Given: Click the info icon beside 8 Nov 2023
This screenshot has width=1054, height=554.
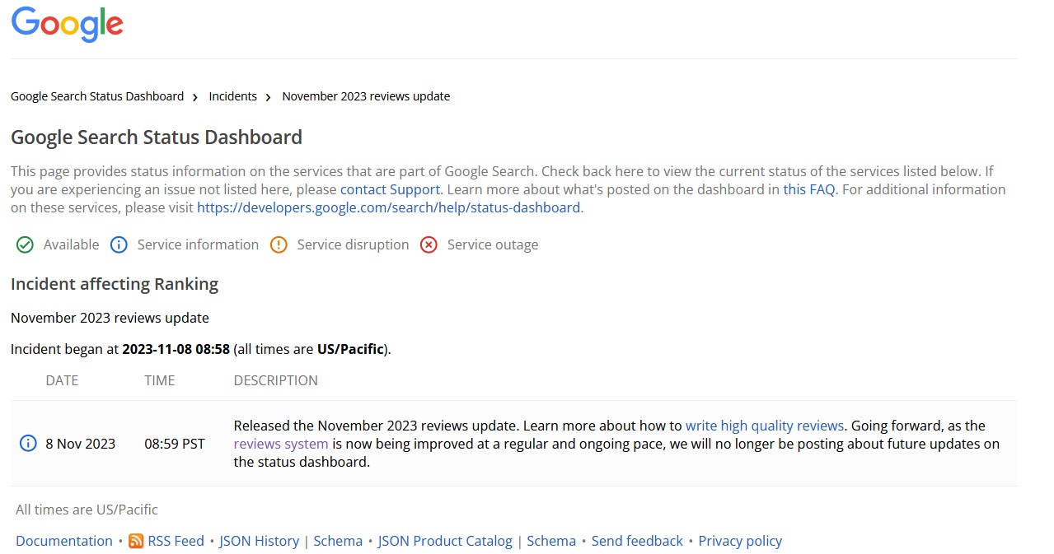Looking at the screenshot, I should tap(28, 444).
